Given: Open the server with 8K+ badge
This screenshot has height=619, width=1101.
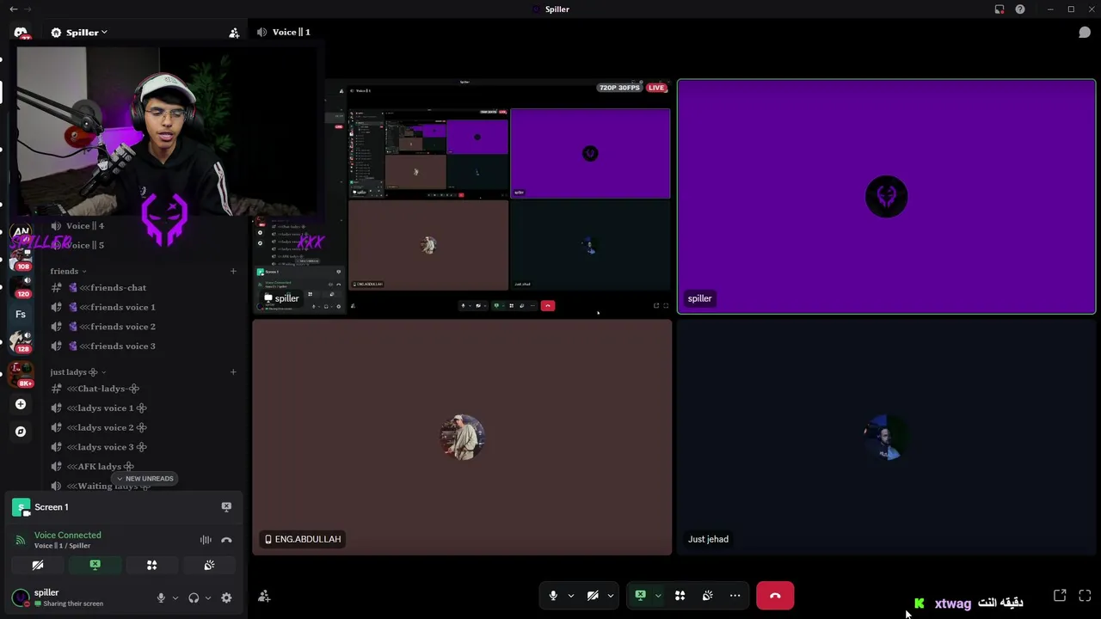Looking at the screenshot, I should pos(21,374).
